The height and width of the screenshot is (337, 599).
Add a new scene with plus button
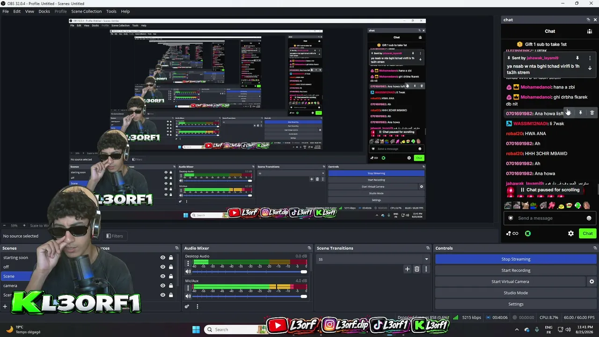point(5,307)
